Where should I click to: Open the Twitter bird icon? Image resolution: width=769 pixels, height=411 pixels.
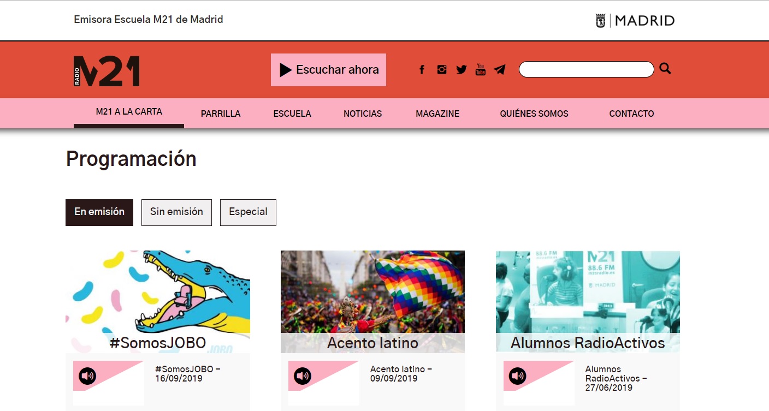(x=462, y=69)
